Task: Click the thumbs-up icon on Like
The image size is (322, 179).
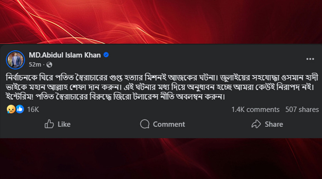Action: 49,124
